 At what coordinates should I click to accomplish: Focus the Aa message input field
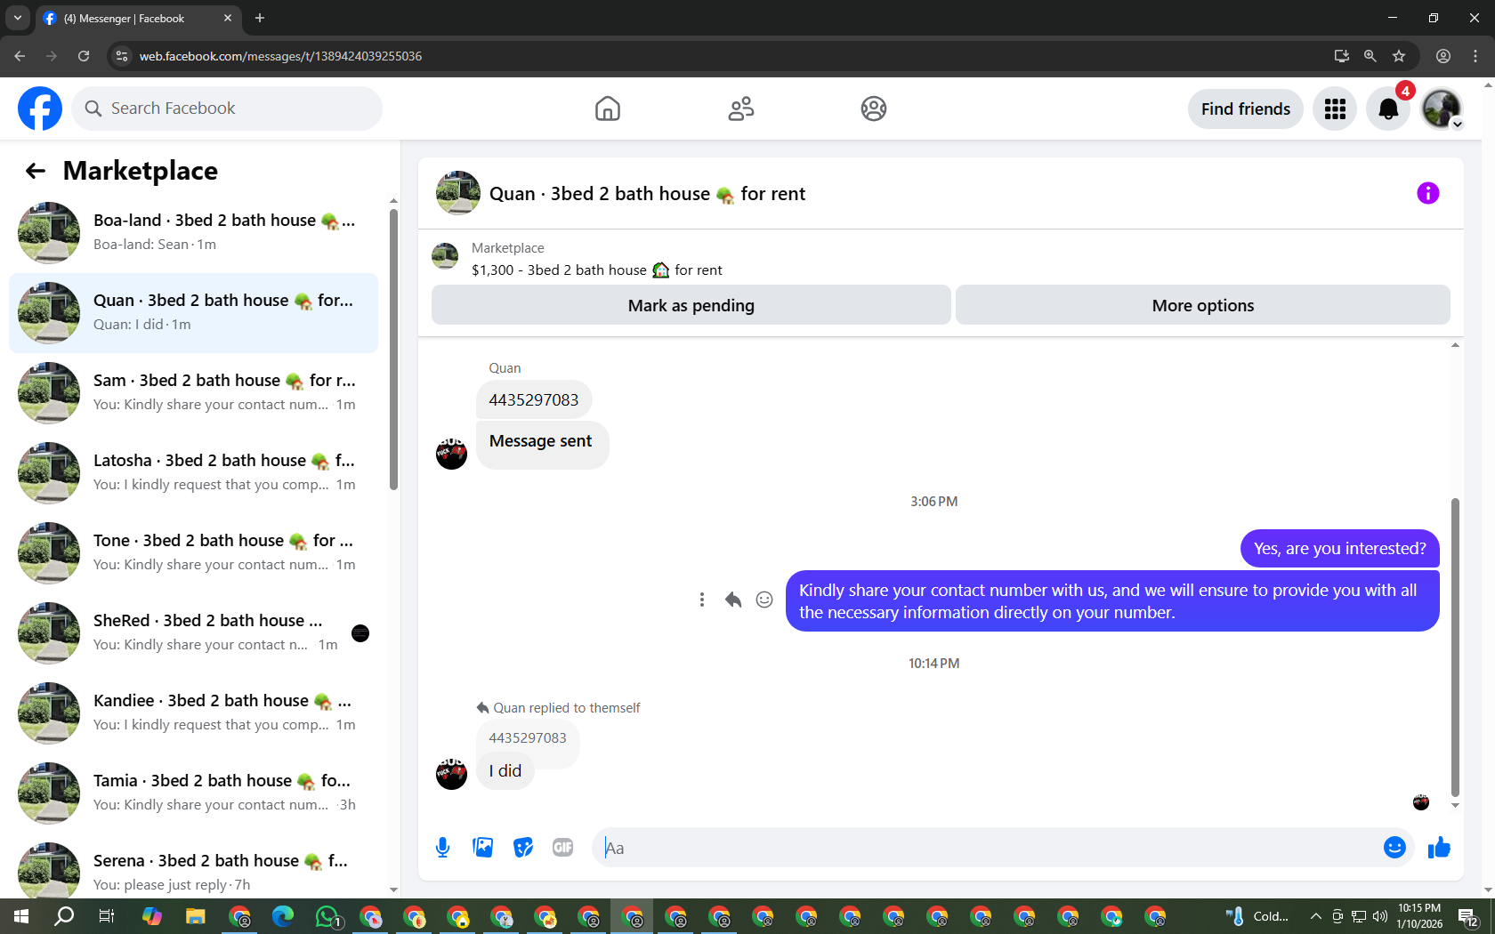[x=988, y=848]
